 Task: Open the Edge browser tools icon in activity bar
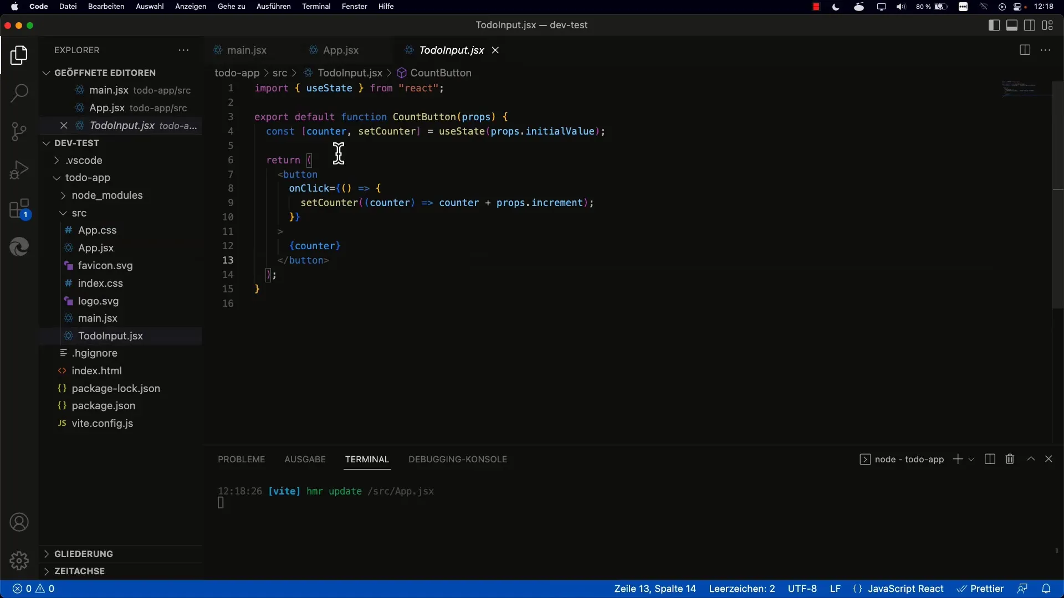click(x=19, y=247)
